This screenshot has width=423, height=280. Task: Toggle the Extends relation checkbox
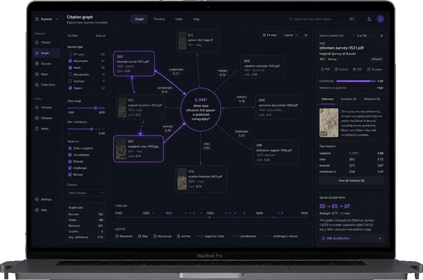(x=70, y=161)
